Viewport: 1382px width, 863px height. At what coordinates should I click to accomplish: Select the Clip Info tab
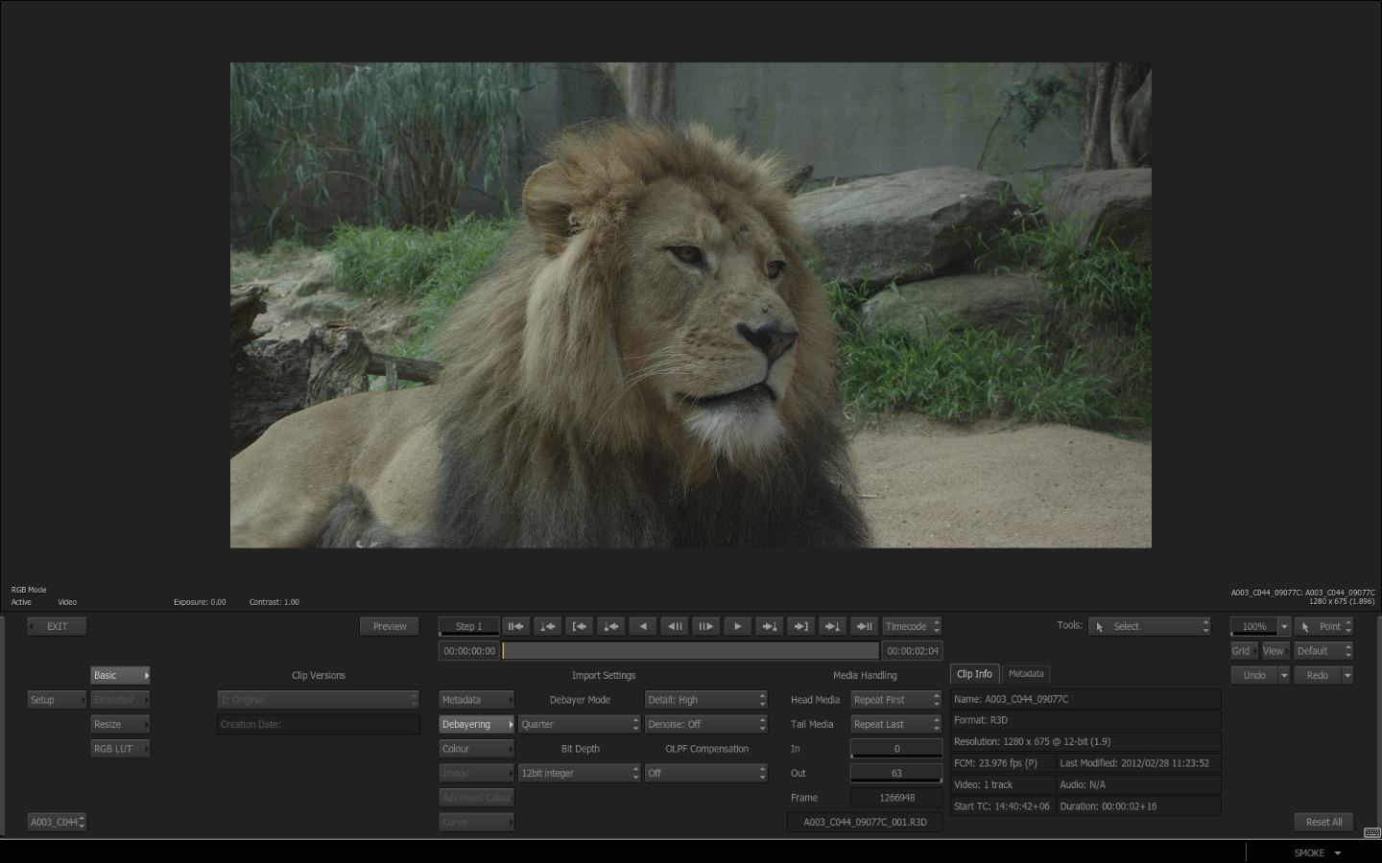974,674
